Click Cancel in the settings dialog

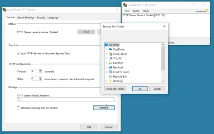(x=108, y=127)
